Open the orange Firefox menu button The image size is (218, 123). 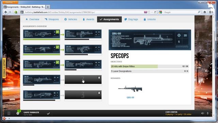[10, 2]
